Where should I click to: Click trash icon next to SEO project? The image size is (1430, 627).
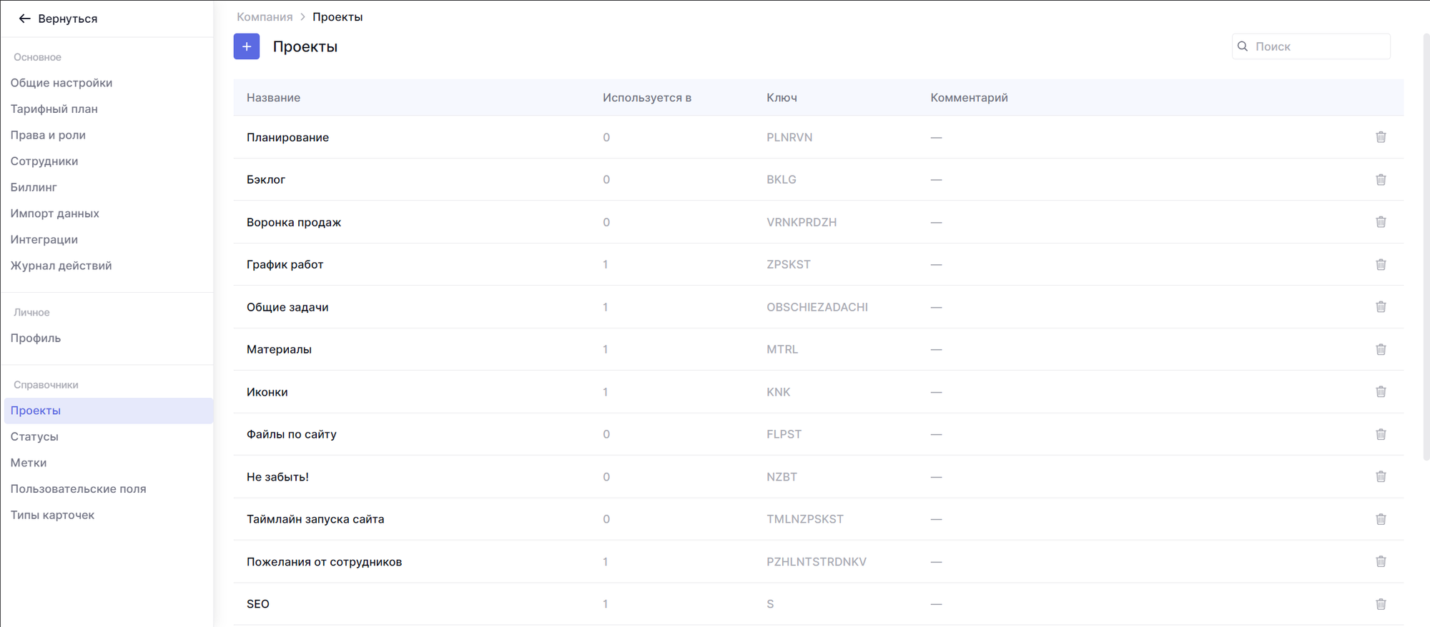click(x=1381, y=604)
